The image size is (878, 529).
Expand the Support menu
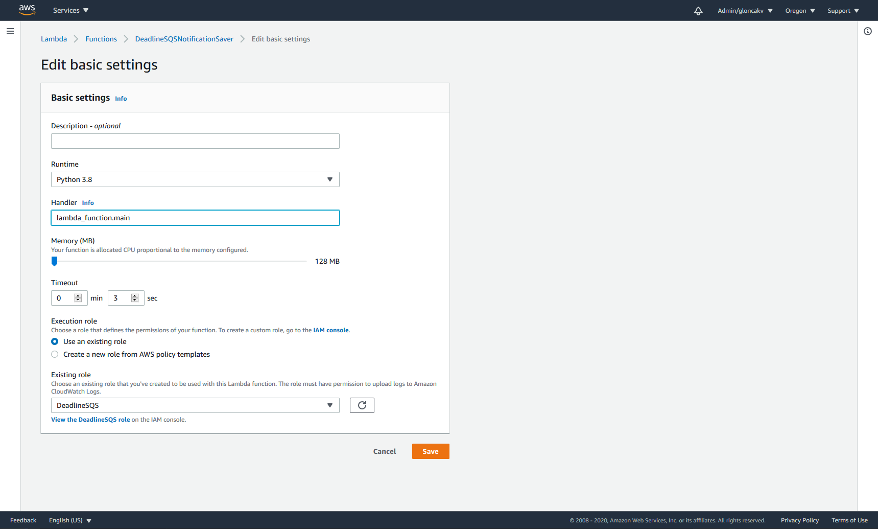[x=843, y=11]
